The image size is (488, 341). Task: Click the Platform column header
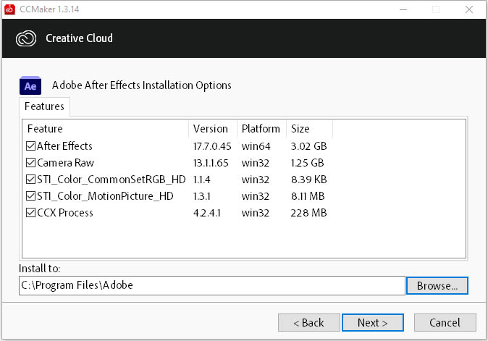click(x=261, y=129)
